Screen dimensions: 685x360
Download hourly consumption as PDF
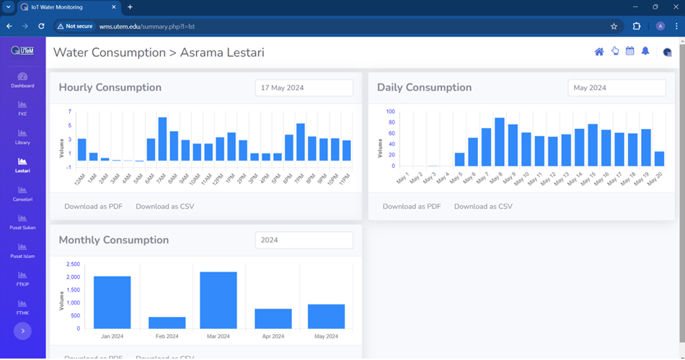click(93, 207)
